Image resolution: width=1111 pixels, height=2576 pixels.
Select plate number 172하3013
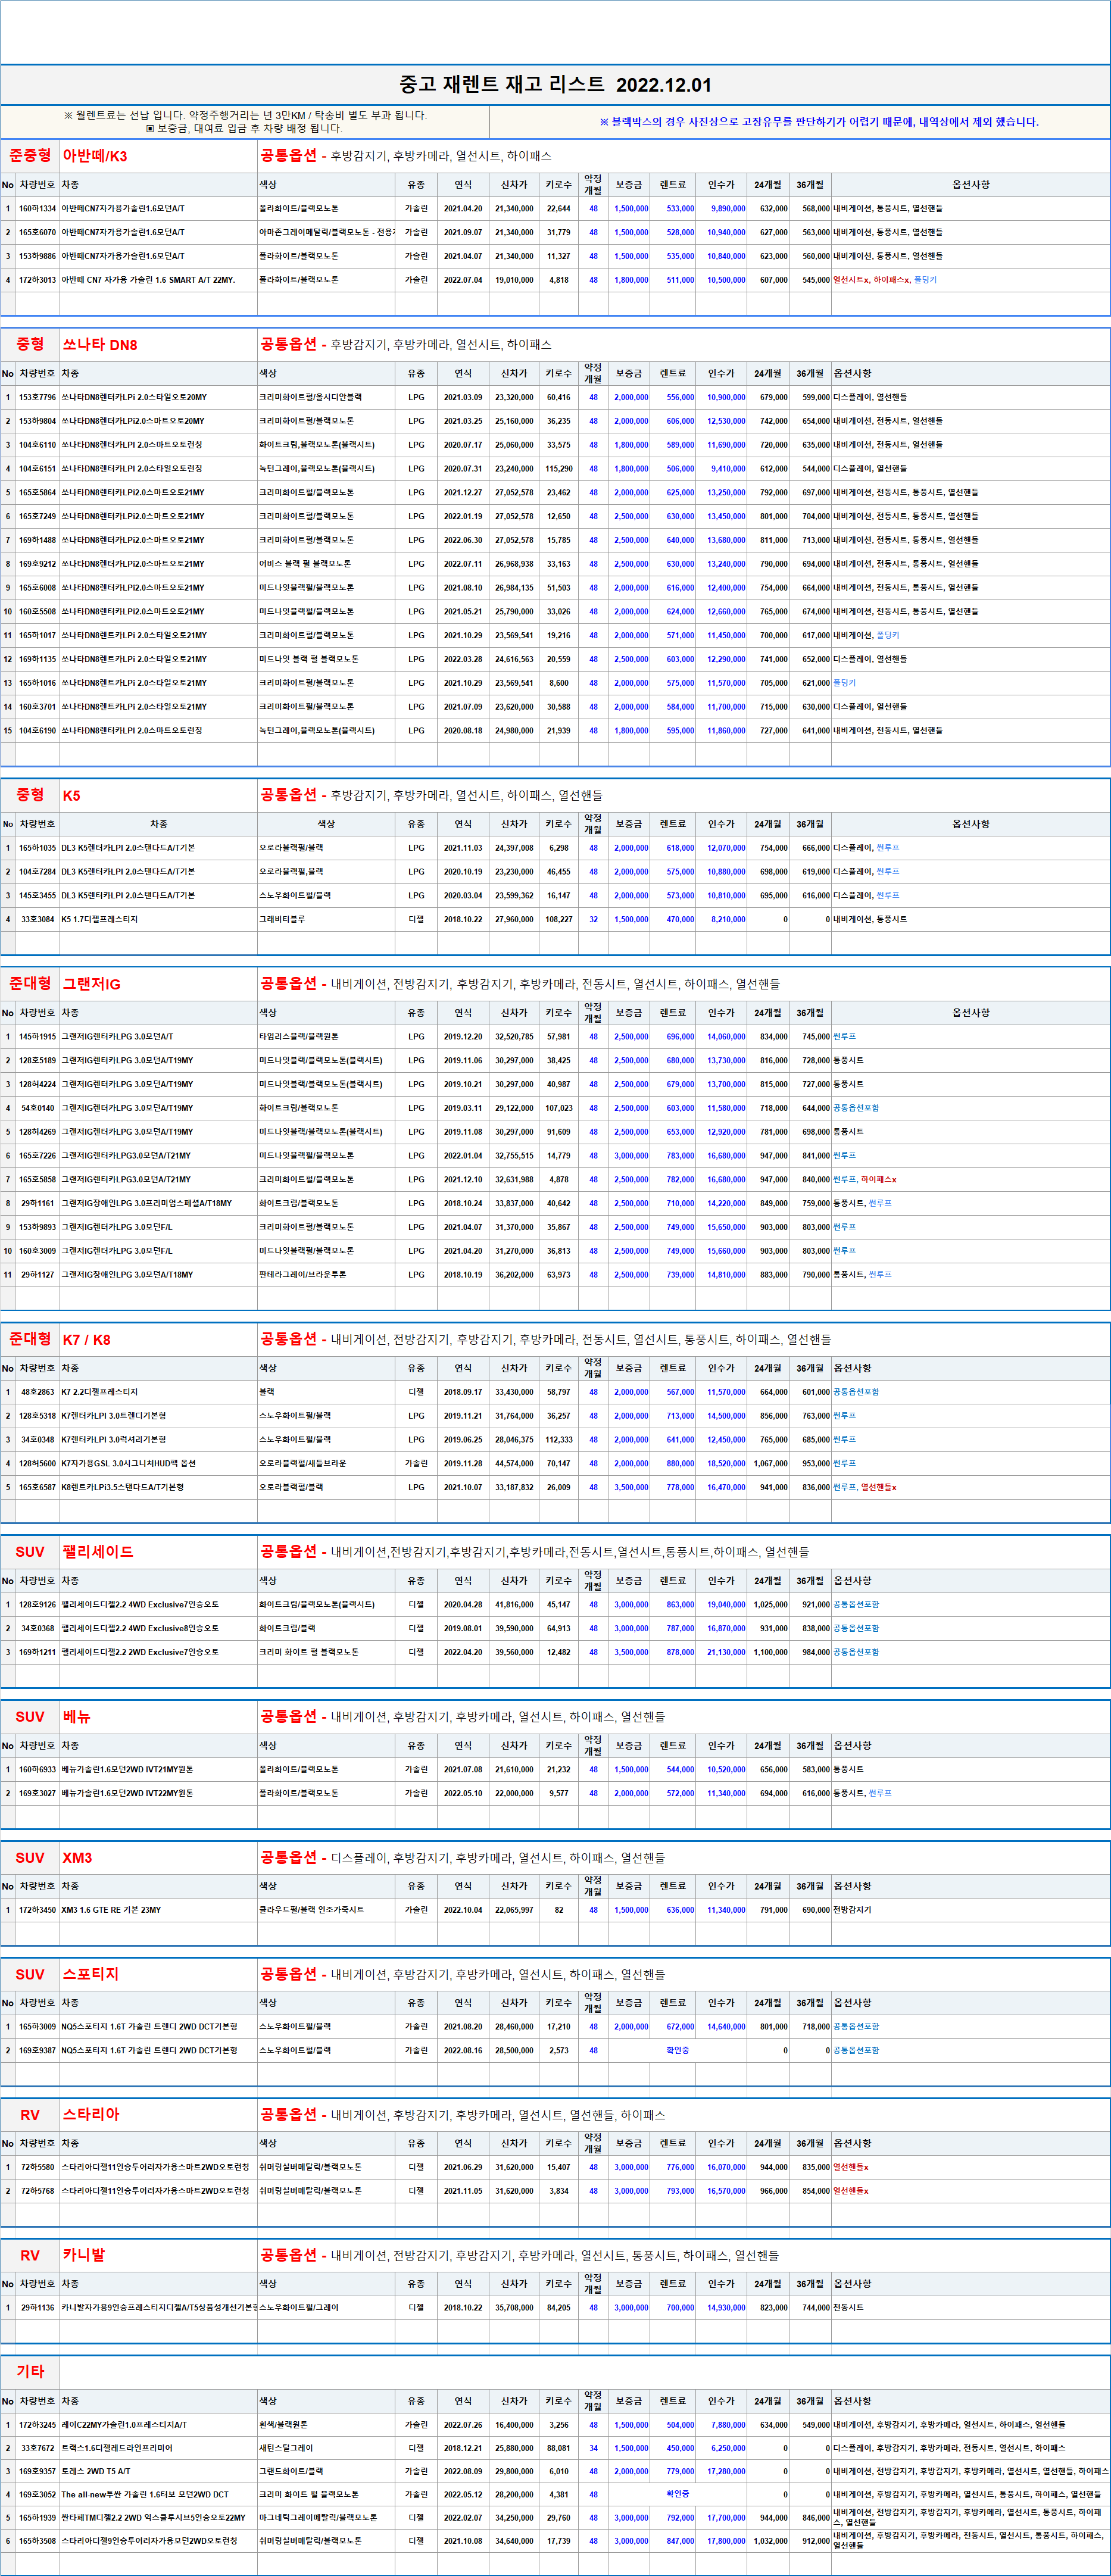click(37, 280)
